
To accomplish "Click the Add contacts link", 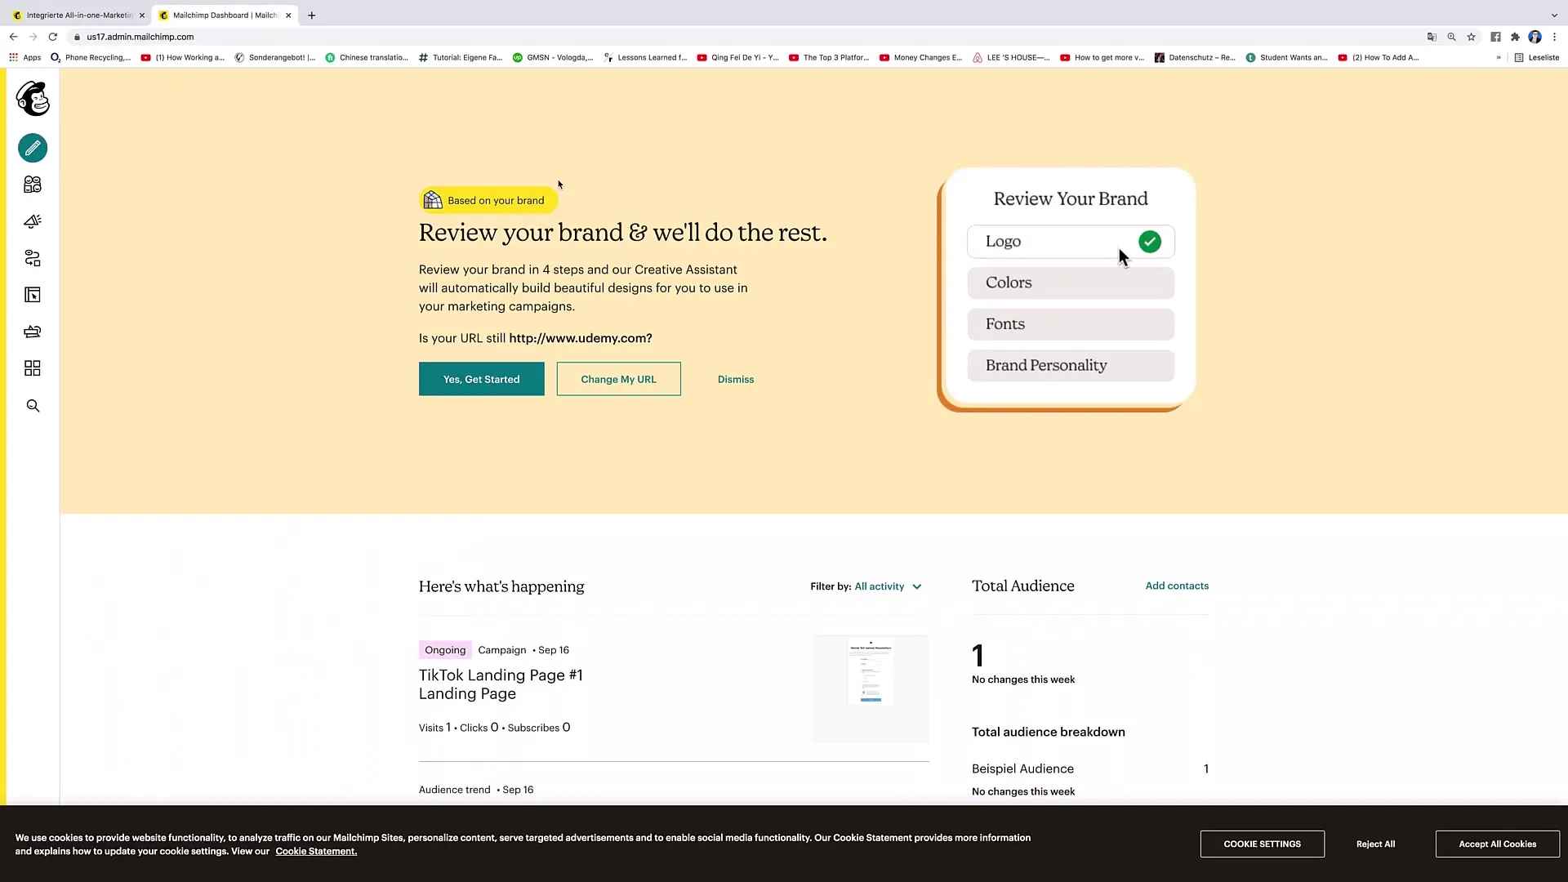I will (1177, 586).
